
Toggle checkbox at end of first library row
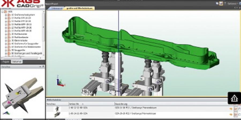(x=239, y=109)
